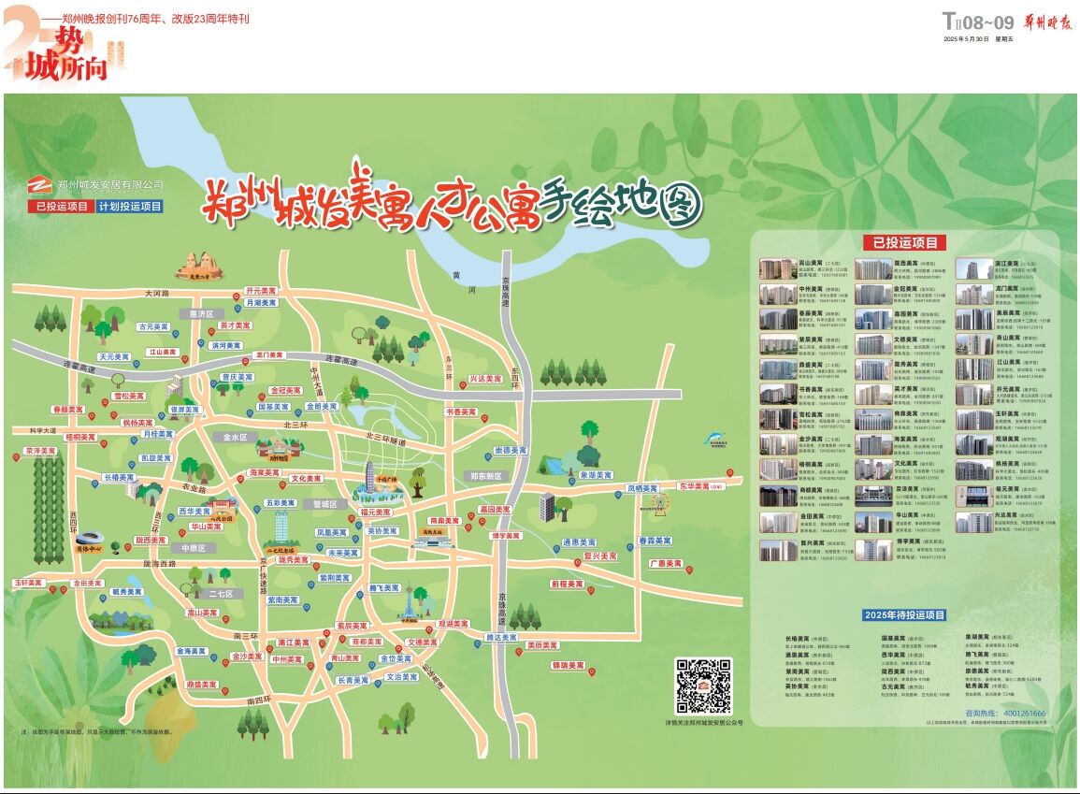Viewport: 1080px width, 794px height.
Task: Select the 京广快速路 road label
Action: pyautogui.click(x=263, y=575)
